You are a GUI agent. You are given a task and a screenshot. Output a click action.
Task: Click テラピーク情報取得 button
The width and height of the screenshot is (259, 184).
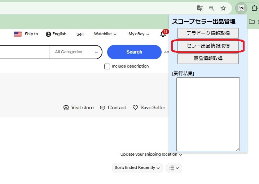point(208,33)
